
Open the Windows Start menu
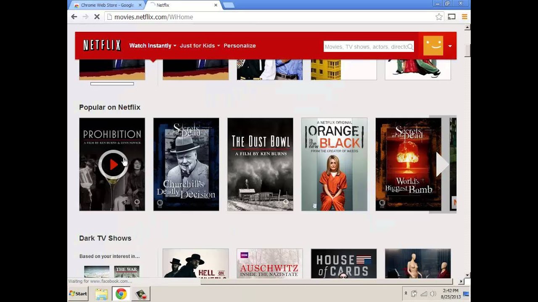pos(78,294)
